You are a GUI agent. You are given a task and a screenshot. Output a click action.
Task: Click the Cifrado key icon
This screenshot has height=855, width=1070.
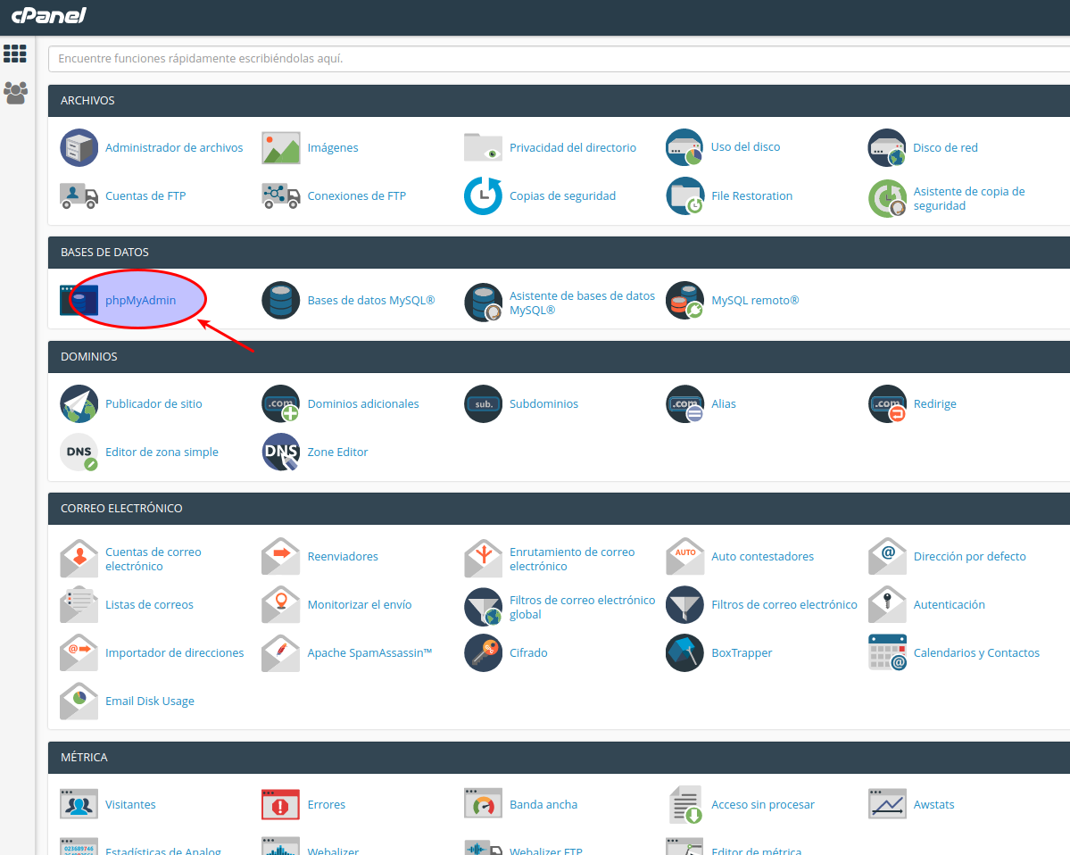pyautogui.click(x=483, y=653)
